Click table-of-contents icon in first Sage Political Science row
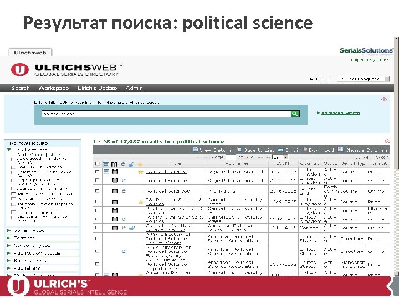The image size is (399, 299). tap(106, 172)
